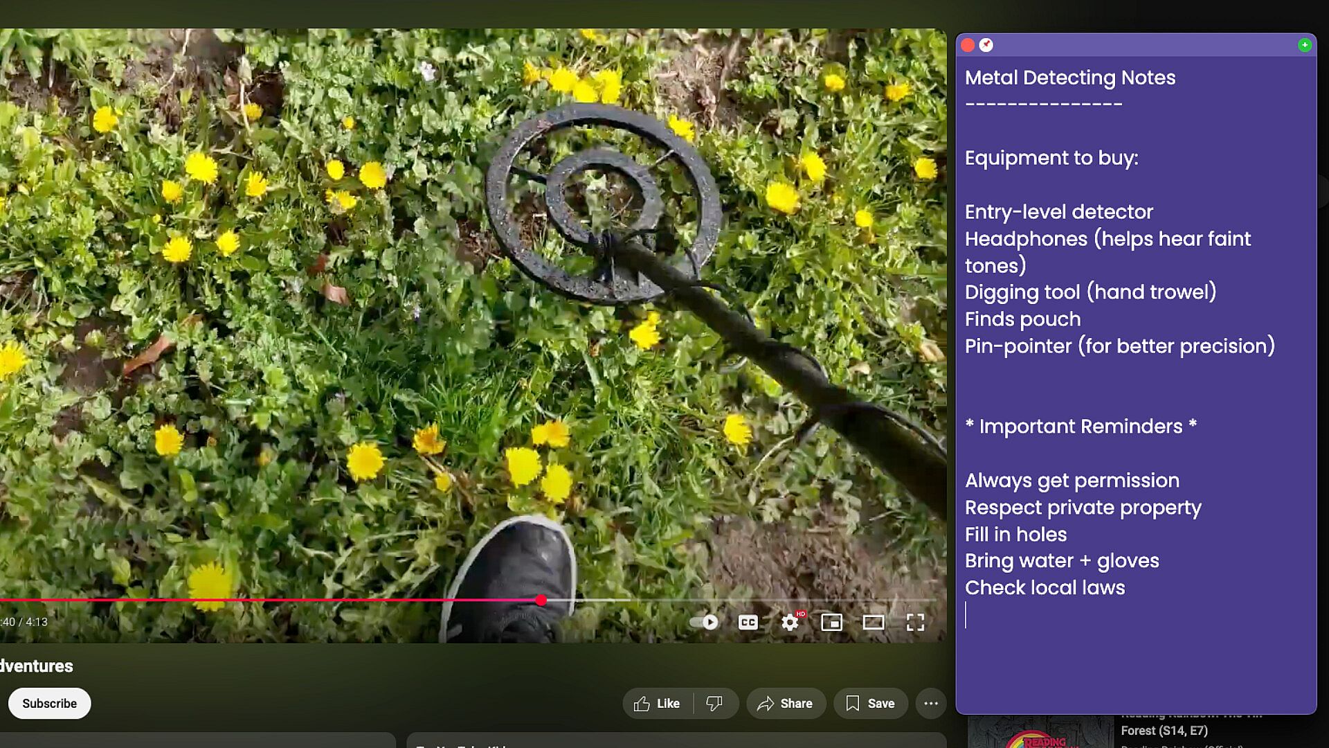Open Forest (S14, E7) video title

coord(1164,730)
